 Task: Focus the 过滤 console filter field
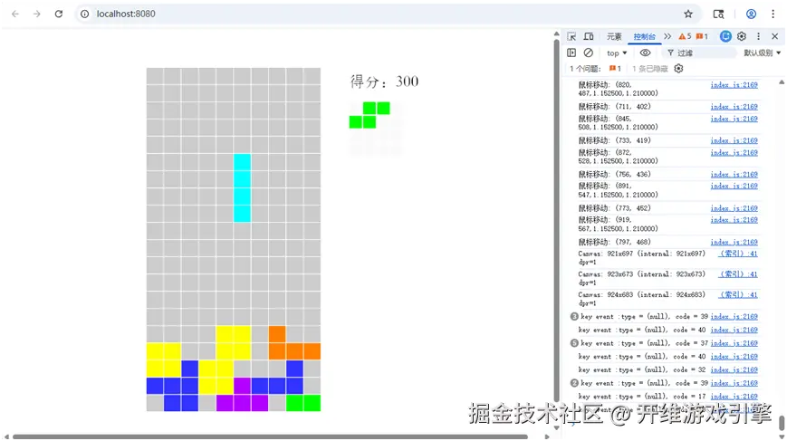pos(700,53)
